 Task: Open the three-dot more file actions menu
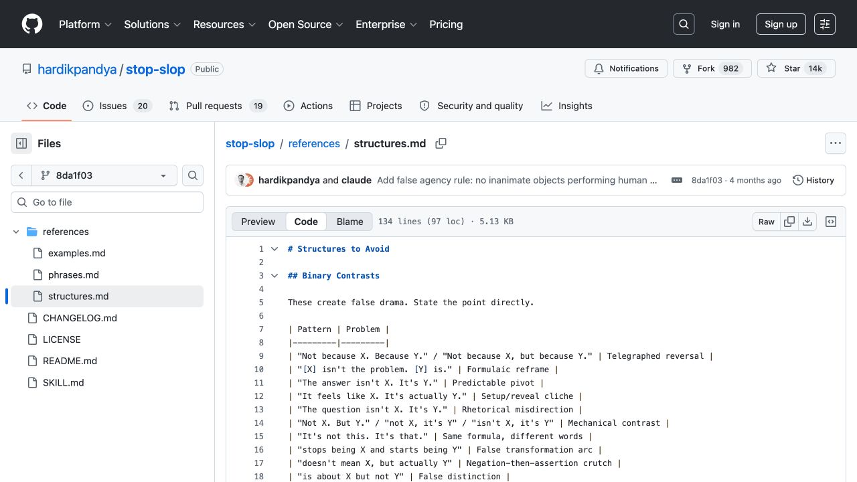(835, 143)
